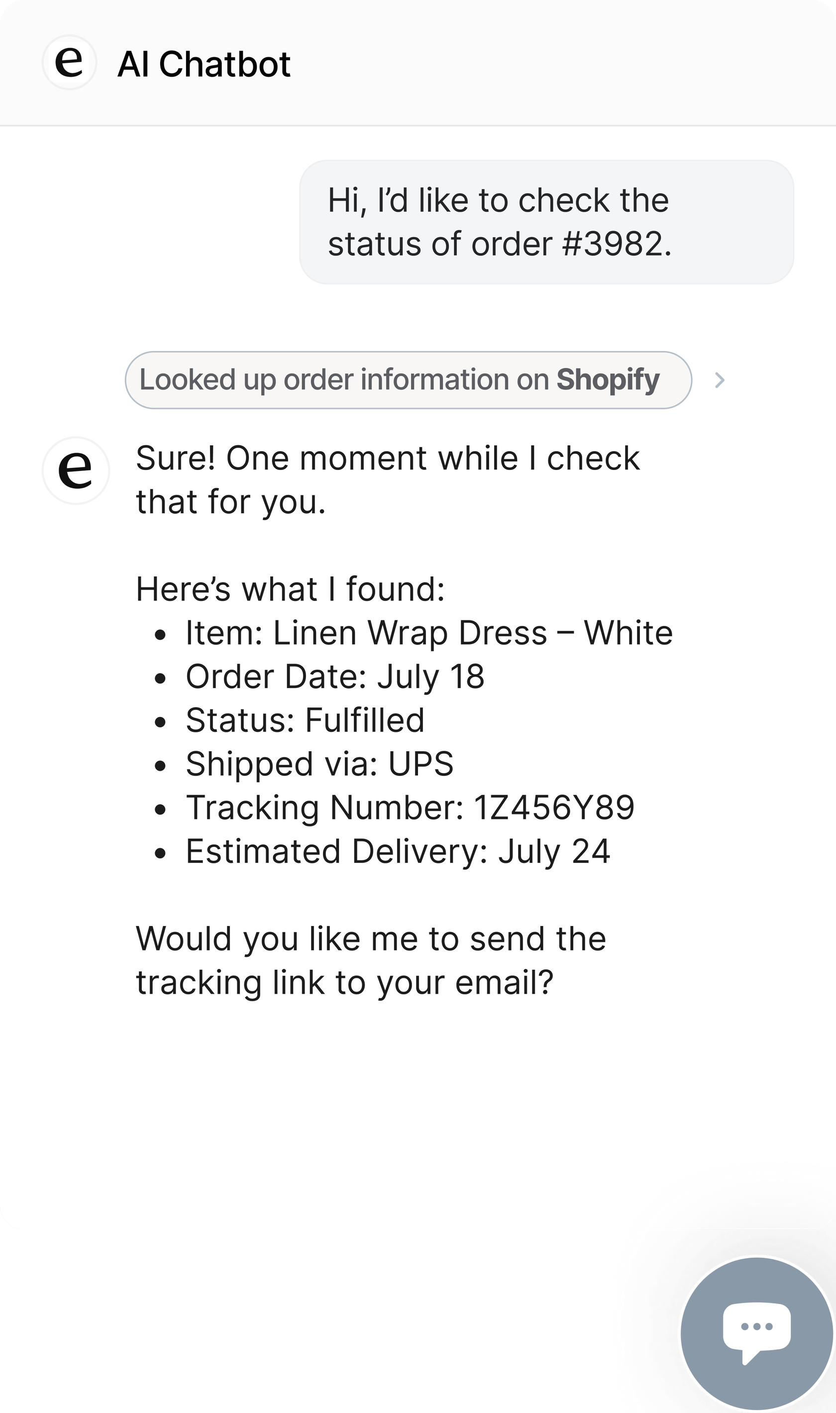836x1413 pixels.
Task: Select the 'Shipped via: UPS' line
Action: [319, 764]
